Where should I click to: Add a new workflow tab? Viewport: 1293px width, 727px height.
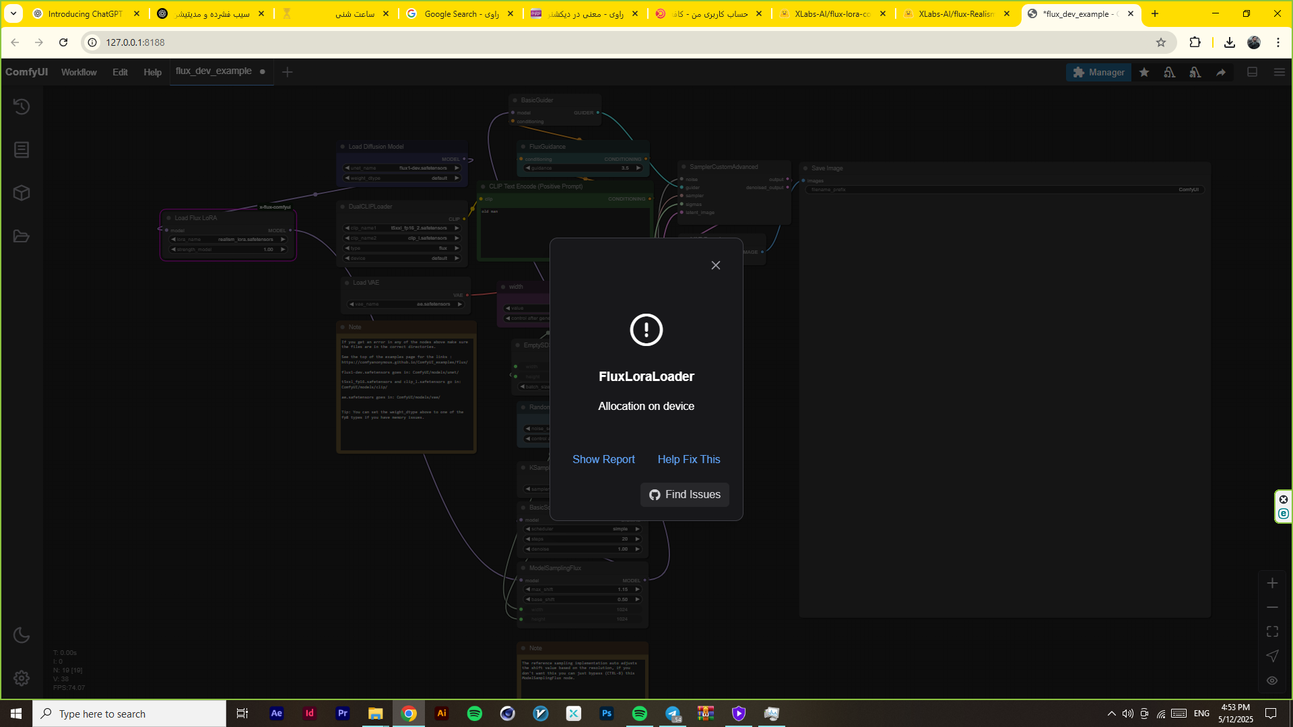coord(288,72)
